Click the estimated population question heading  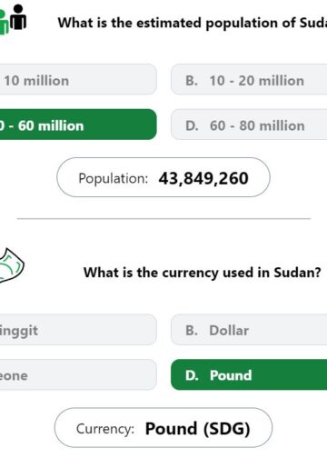193,23
